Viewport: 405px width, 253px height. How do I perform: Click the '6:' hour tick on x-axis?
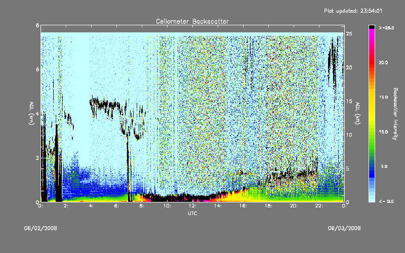pos(116,206)
